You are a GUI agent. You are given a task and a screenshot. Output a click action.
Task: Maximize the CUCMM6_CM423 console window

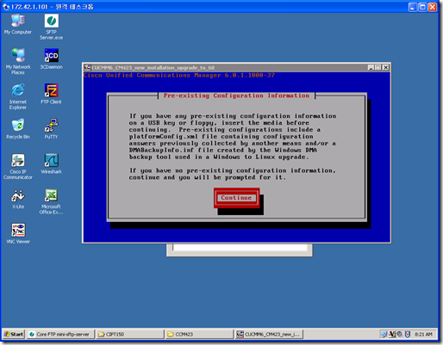tap(378, 68)
